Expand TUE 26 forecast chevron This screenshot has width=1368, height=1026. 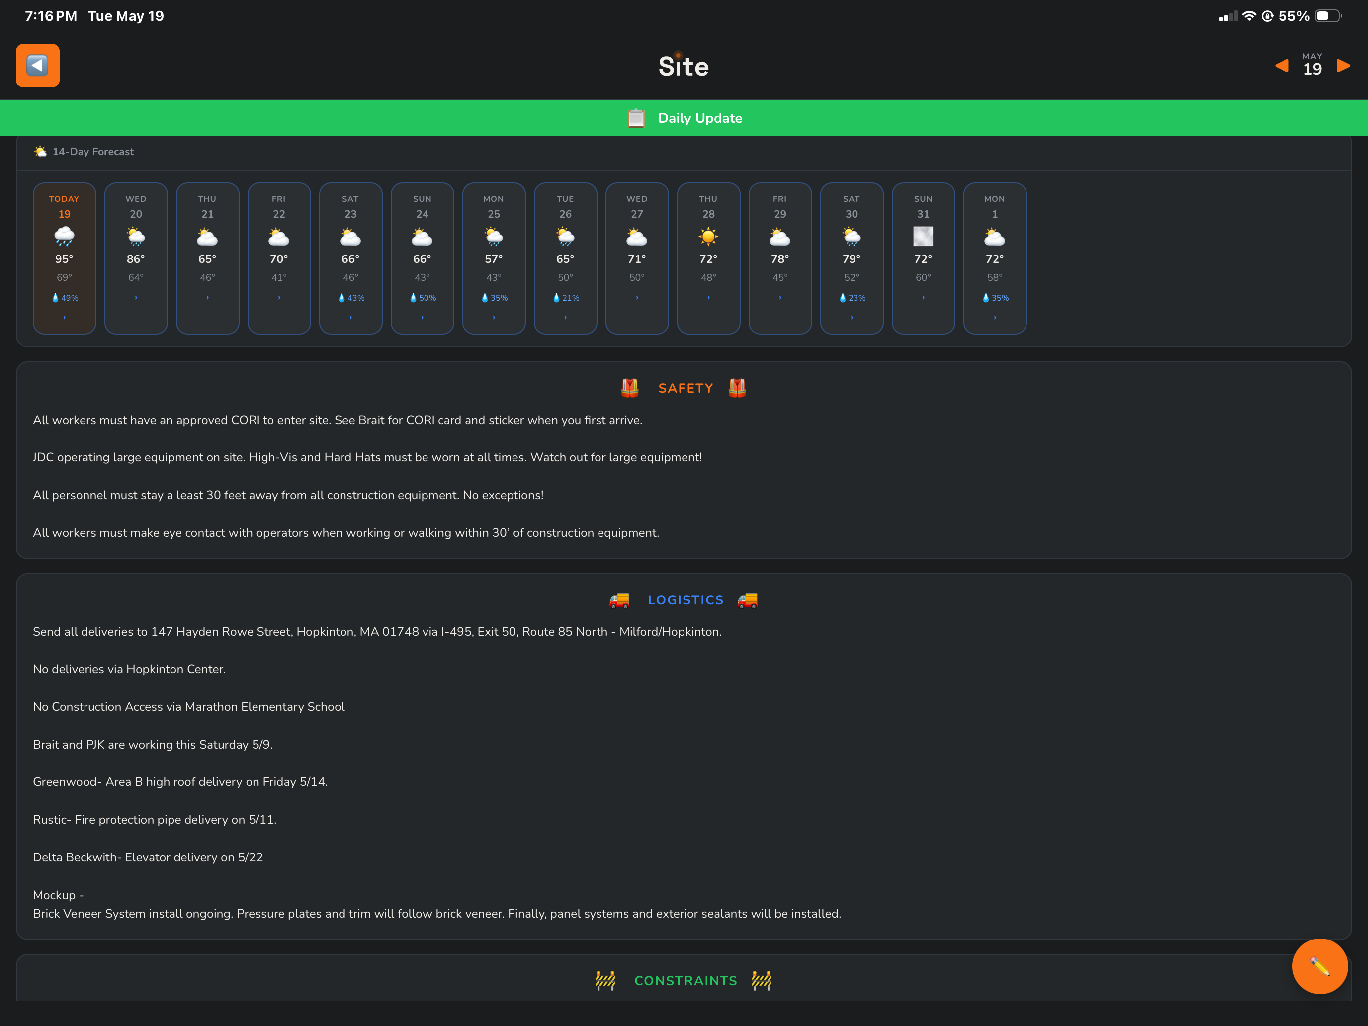point(565,317)
